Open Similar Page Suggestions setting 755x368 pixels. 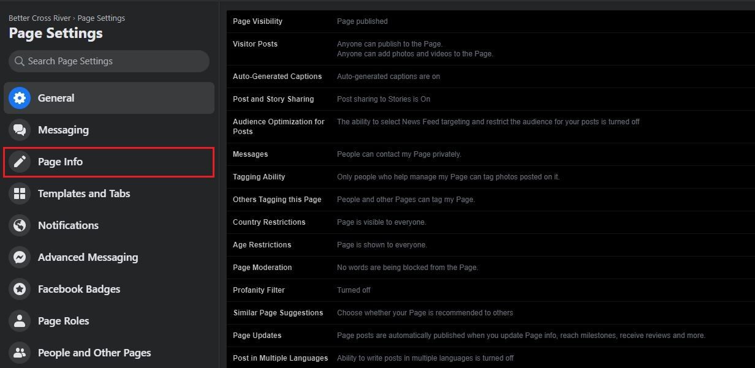[491, 313]
